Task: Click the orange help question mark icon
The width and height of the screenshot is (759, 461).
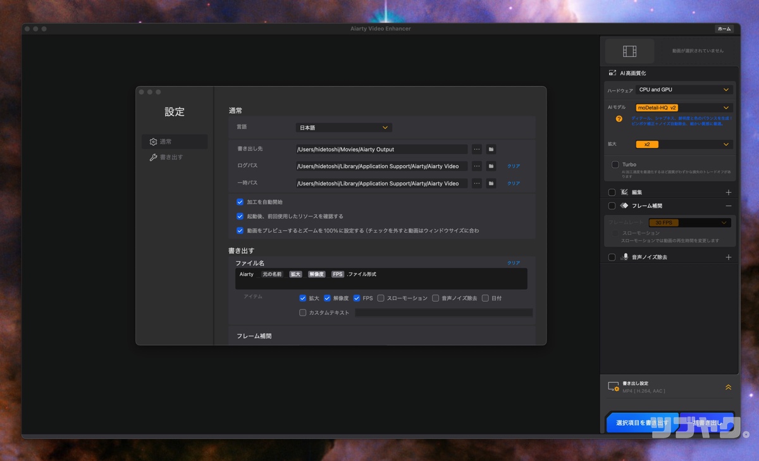Action: [x=619, y=119]
